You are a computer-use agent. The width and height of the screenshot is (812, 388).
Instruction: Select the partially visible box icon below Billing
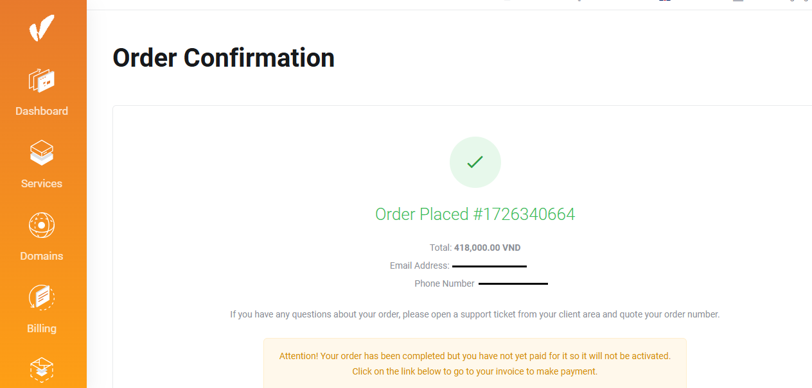(42, 370)
